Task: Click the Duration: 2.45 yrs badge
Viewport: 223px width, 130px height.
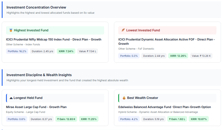Action: 42,51
